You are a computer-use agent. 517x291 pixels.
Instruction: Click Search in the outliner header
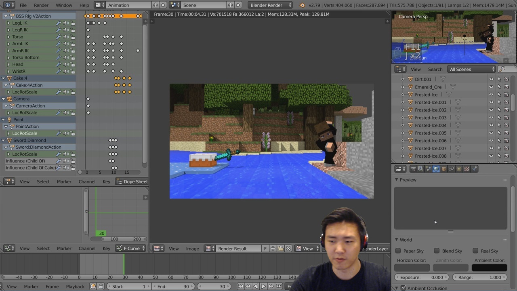pyautogui.click(x=435, y=69)
